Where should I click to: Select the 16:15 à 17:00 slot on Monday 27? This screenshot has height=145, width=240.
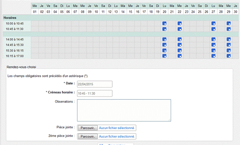[213, 56]
